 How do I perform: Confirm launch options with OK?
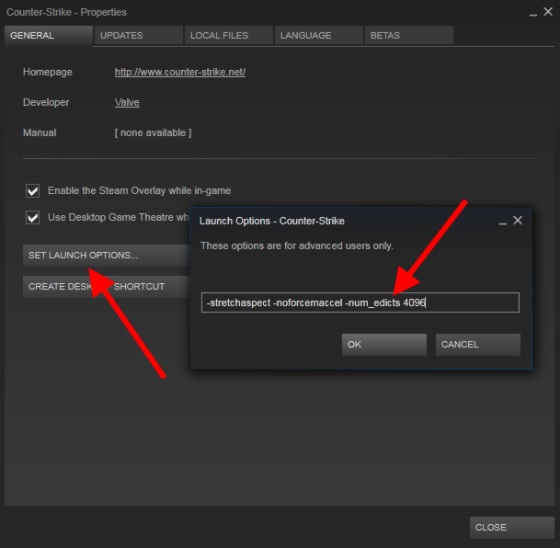click(x=383, y=345)
